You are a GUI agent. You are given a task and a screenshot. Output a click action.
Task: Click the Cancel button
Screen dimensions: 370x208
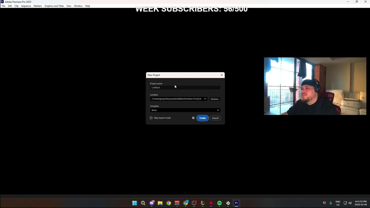pos(215,118)
